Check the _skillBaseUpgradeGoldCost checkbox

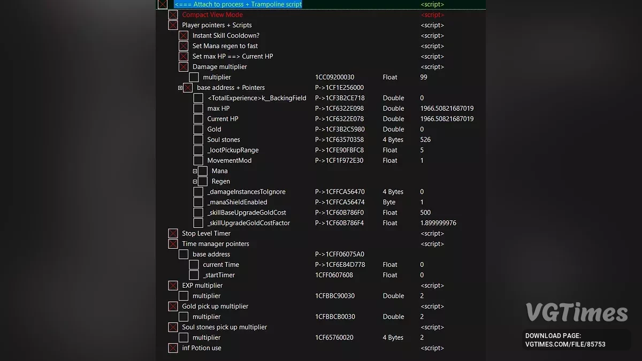198,213
